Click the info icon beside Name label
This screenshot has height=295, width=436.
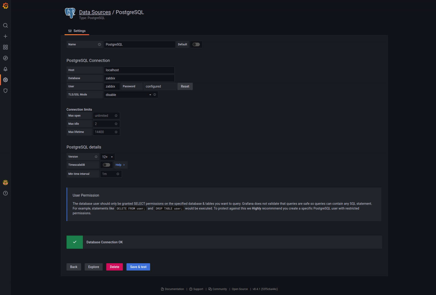99,44
